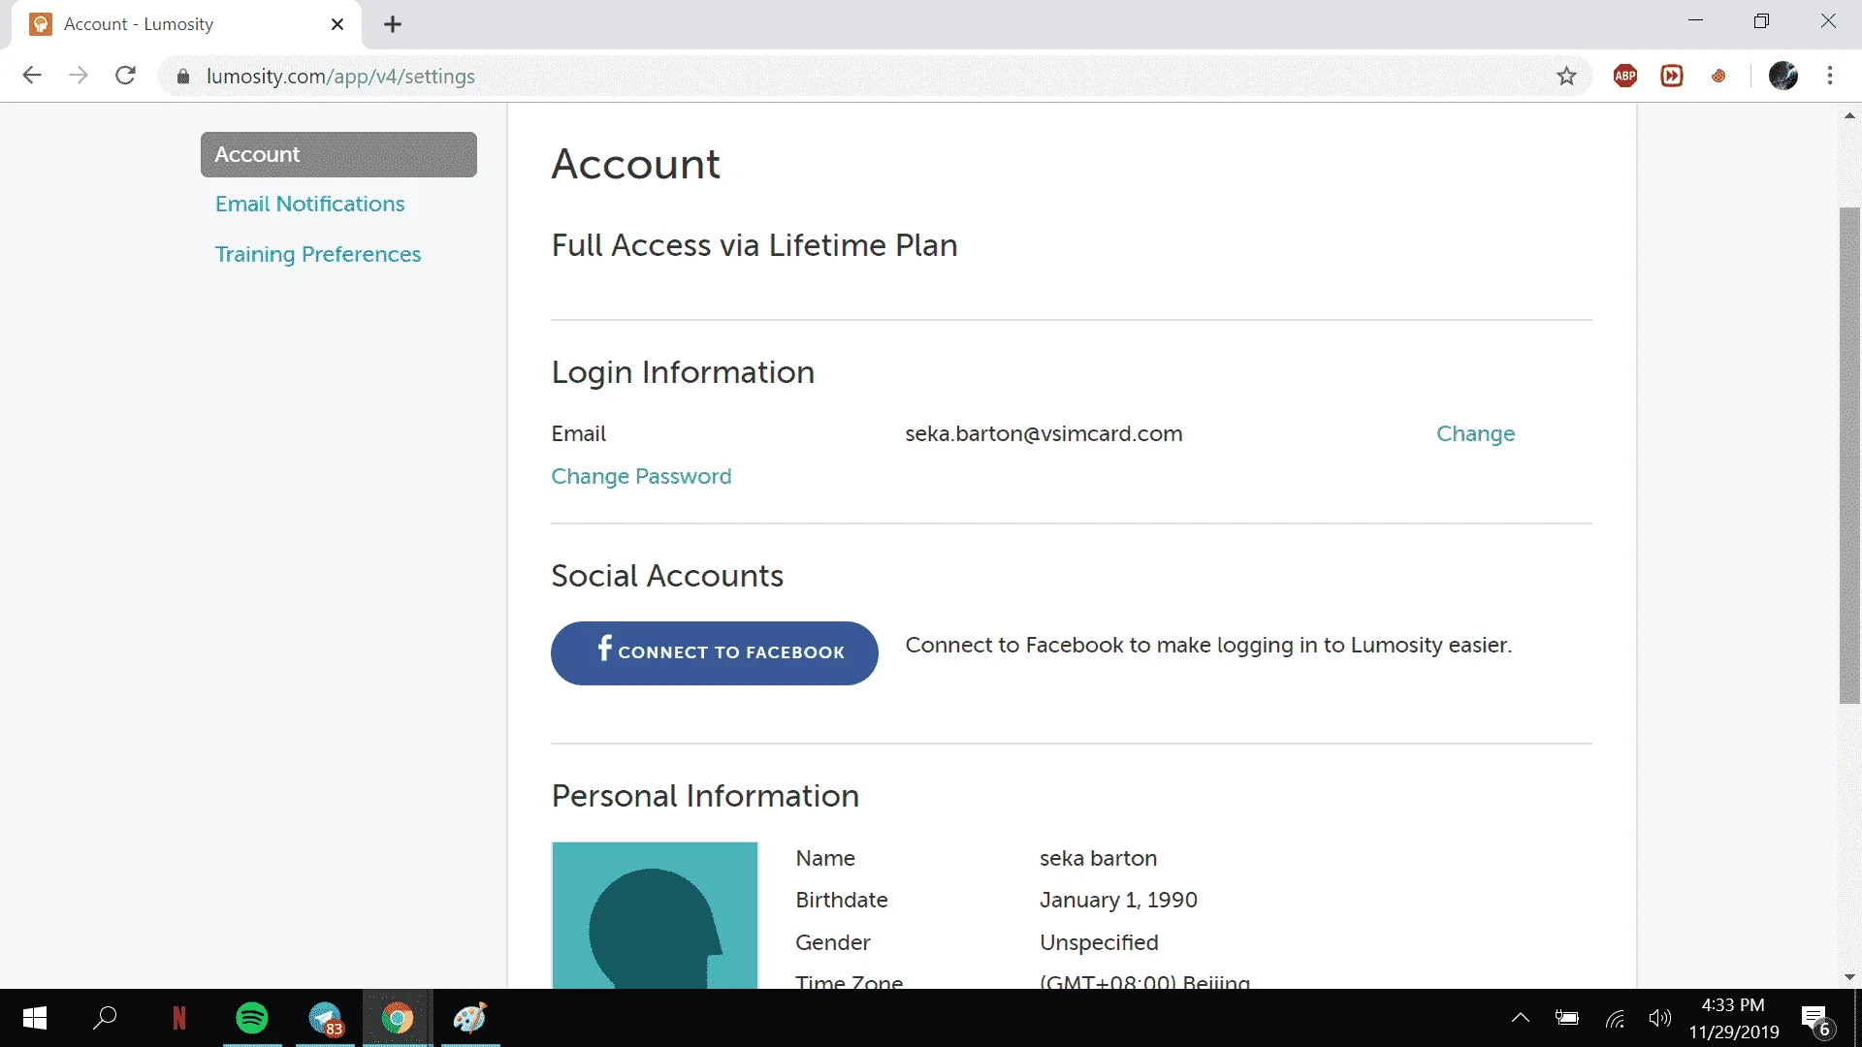Click the Connect to Facebook button
The height and width of the screenshot is (1047, 1862).
coord(715,652)
